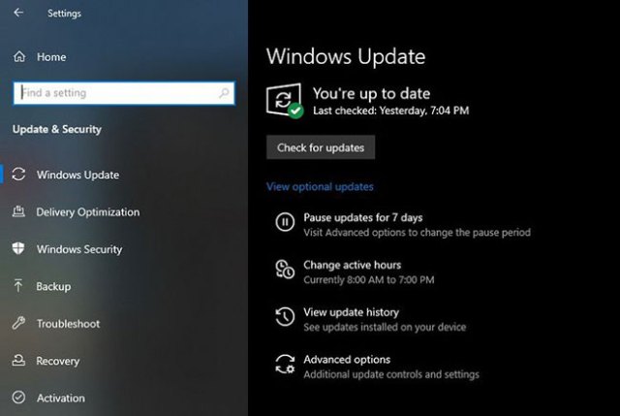Image resolution: width=620 pixels, height=416 pixels.
Task: Open Change active hours
Action: tap(353, 265)
